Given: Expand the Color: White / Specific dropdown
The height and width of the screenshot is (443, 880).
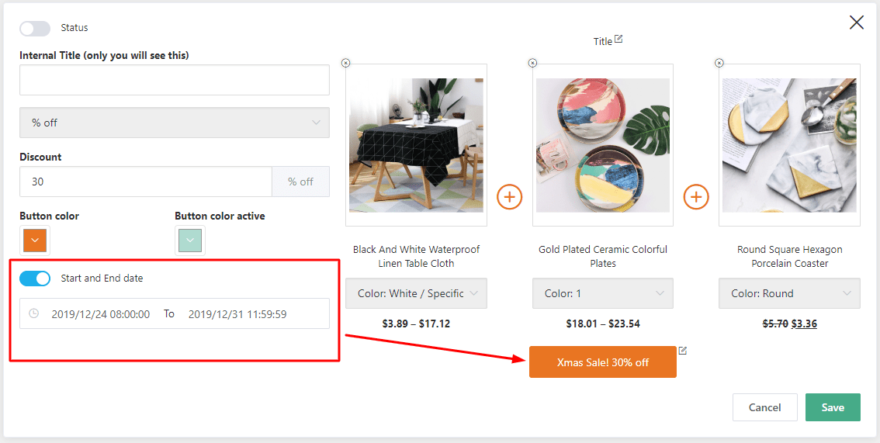Looking at the screenshot, I should [x=416, y=293].
